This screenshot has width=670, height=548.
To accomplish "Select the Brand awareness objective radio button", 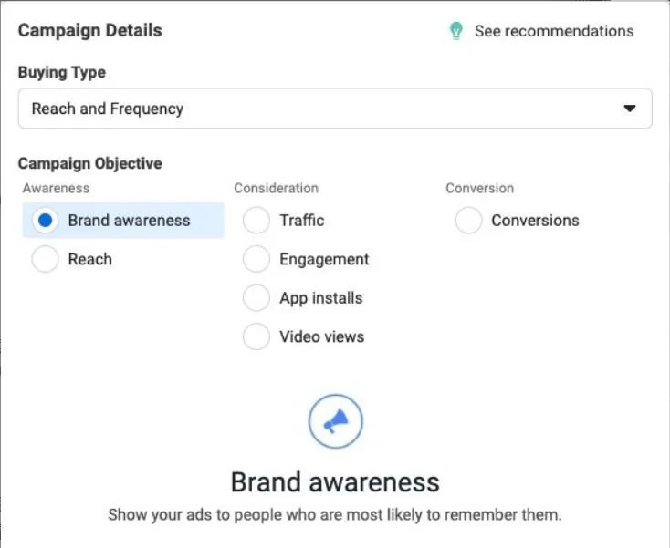I will click(46, 221).
